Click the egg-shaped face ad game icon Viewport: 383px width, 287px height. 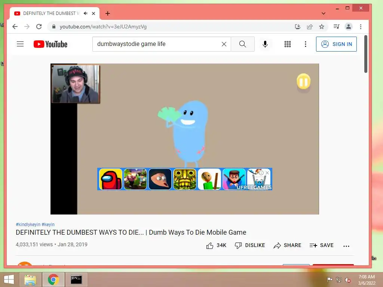point(160,179)
